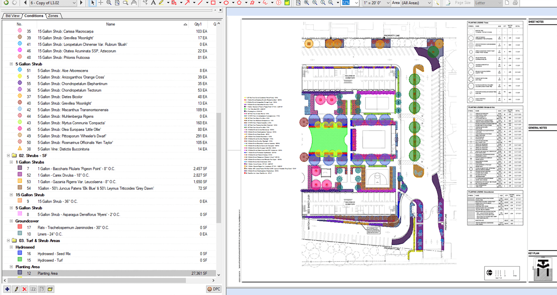
Task: Choose the red rectangle drawing tool
Action: [x=213, y=3]
